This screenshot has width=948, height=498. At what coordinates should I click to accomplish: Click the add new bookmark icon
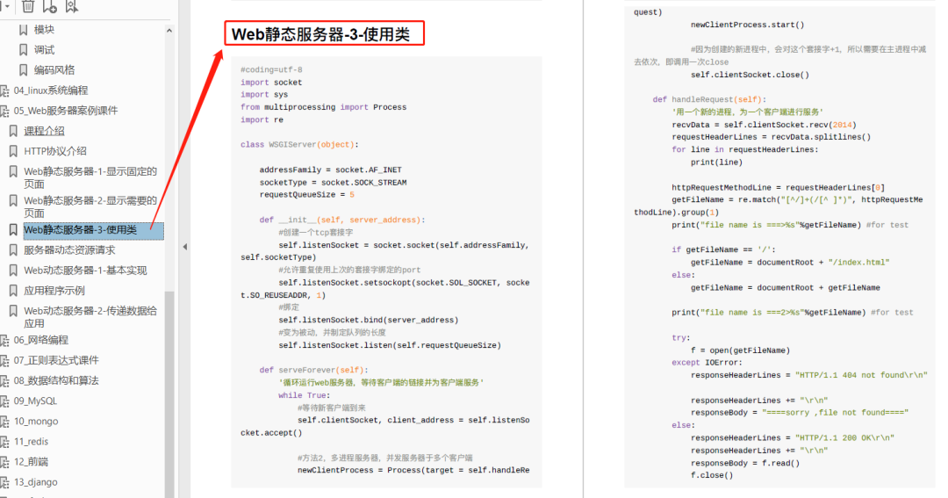click(x=49, y=6)
